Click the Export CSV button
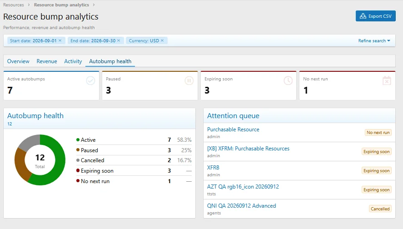 [x=375, y=16]
